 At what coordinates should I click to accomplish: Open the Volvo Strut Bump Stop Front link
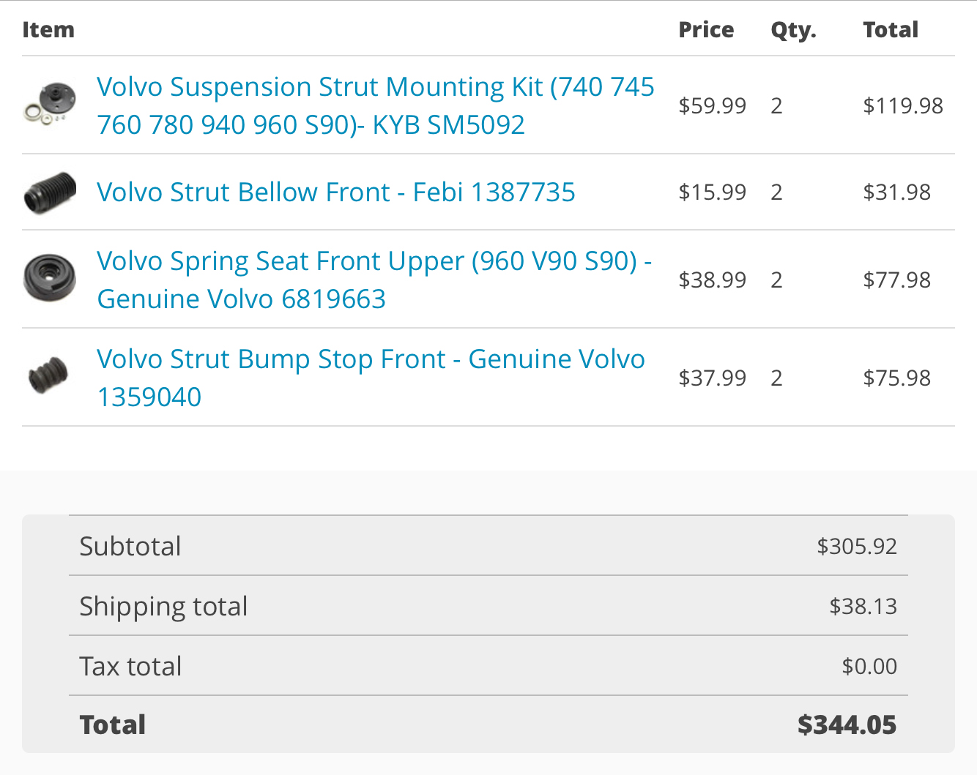pyautogui.click(x=371, y=378)
